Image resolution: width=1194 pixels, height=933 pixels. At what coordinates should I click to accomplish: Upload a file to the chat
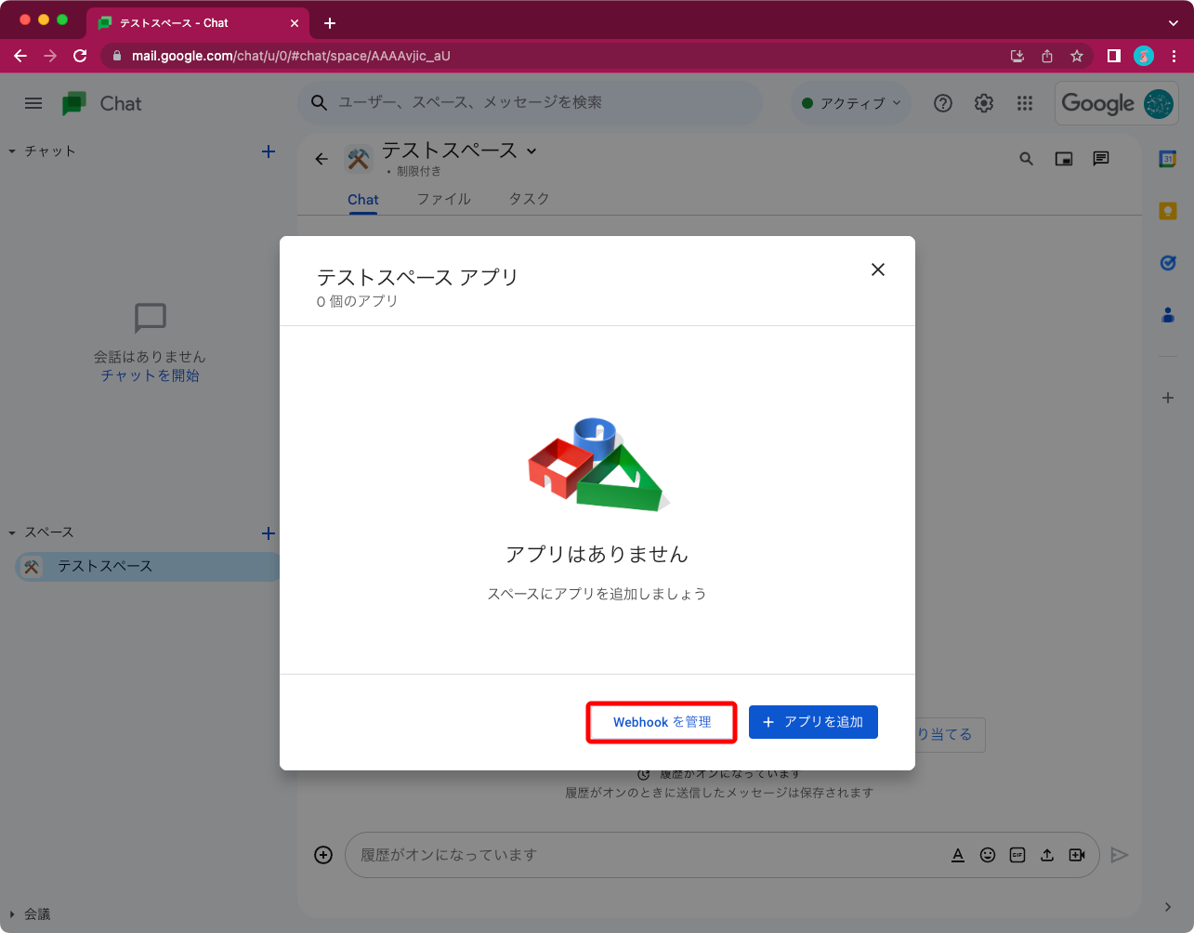(1047, 855)
